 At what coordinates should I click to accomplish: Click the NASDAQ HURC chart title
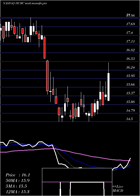click(x=25, y=3)
